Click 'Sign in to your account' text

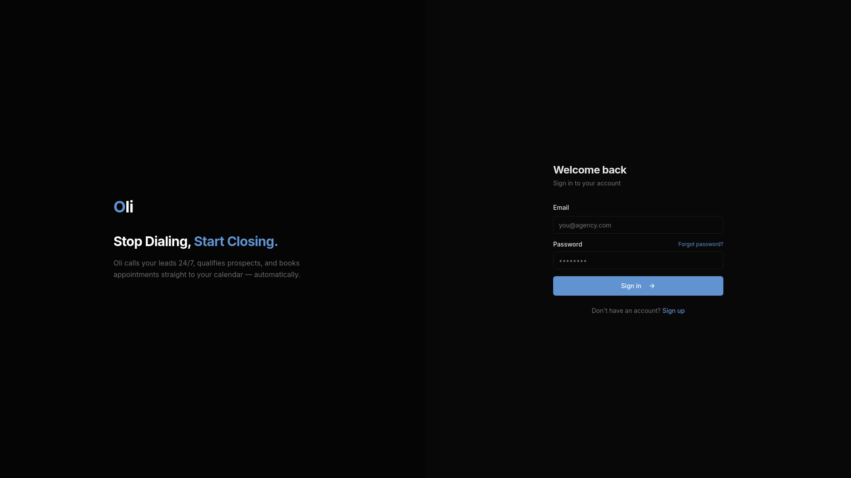[587, 183]
